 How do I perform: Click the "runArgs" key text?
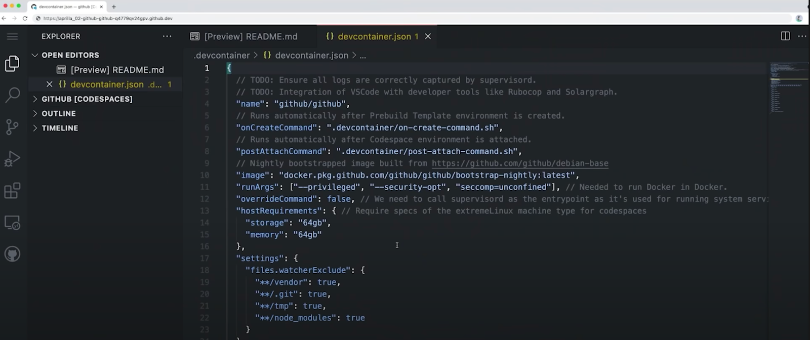pyautogui.click(x=257, y=187)
